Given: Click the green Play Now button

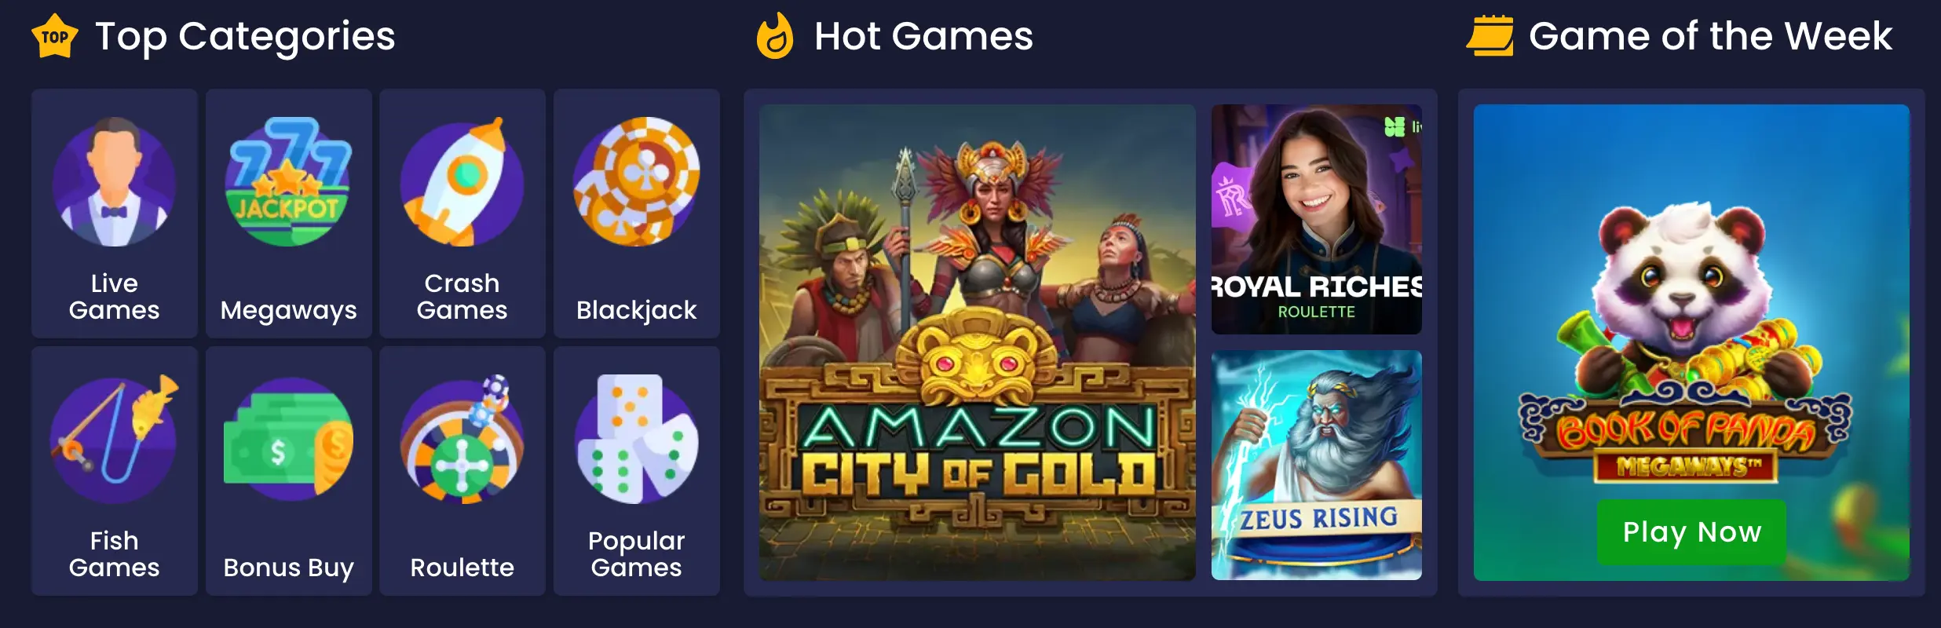Looking at the screenshot, I should click(x=1692, y=532).
